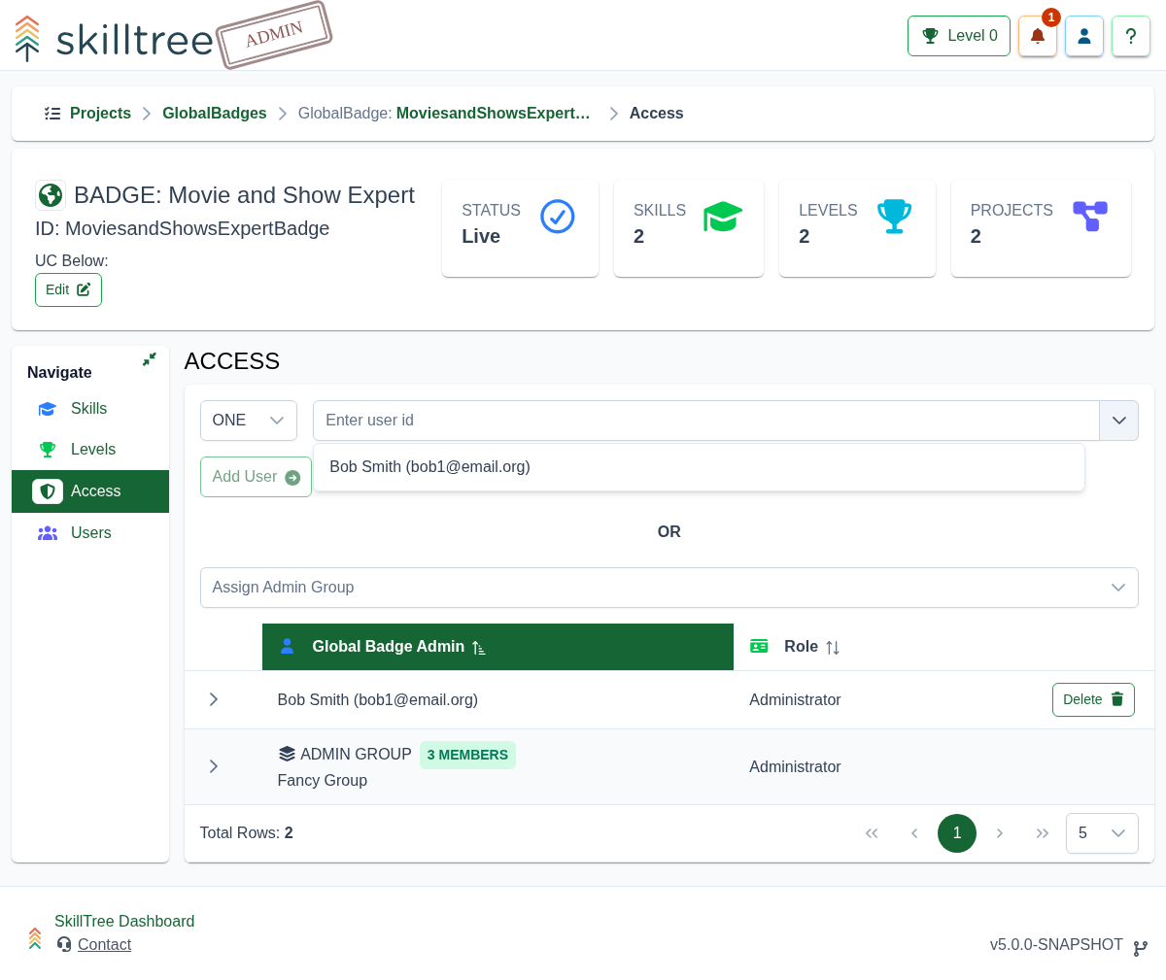Open the notifications bell
This screenshot has height=980, width=1166.
click(1037, 36)
